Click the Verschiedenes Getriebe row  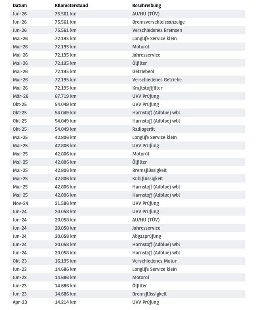pyautogui.click(x=128, y=80)
